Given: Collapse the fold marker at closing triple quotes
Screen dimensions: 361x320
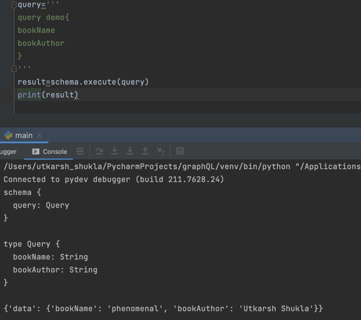Looking at the screenshot, I should (x=14, y=68).
